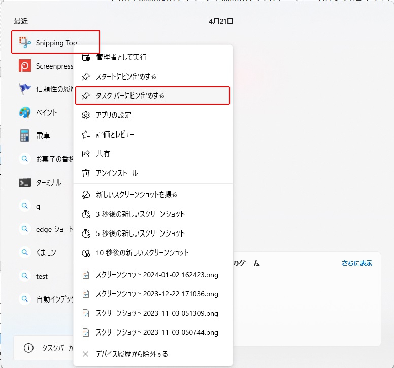
Task: Choose 共有 in the context menu
Action: [103, 154]
